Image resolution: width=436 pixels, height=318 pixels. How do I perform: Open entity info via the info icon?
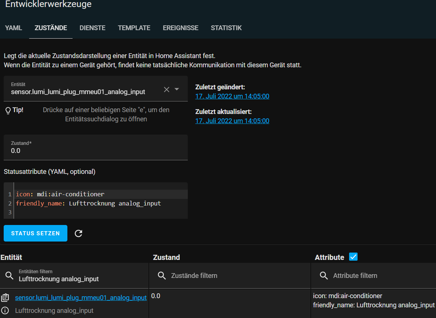tap(5, 311)
